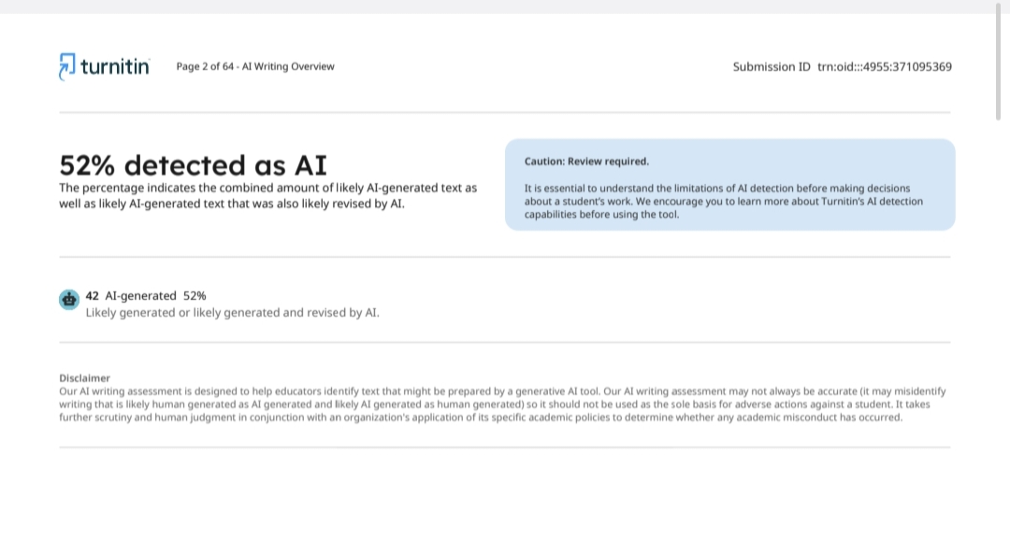The height and width of the screenshot is (538, 1010).
Task: Click the Submission ID trn:oid:::4955:371095369
Action: (843, 66)
